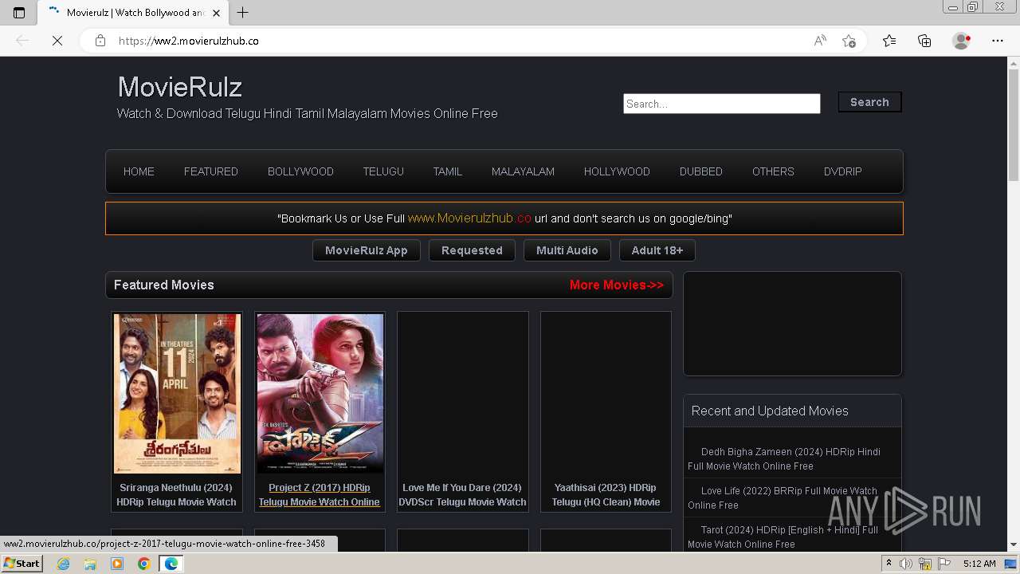Screen dimensions: 1020x574
Task: Open Yaathisai (2023) HDRip title link
Action: coord(606,494)
